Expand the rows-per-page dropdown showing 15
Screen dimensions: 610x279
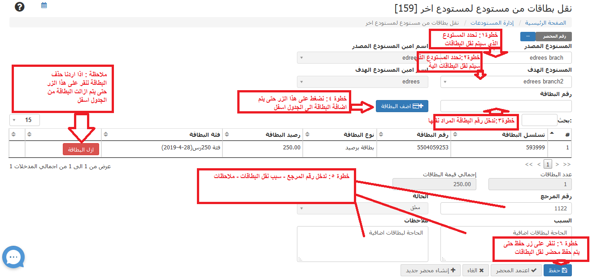[25, 120]
